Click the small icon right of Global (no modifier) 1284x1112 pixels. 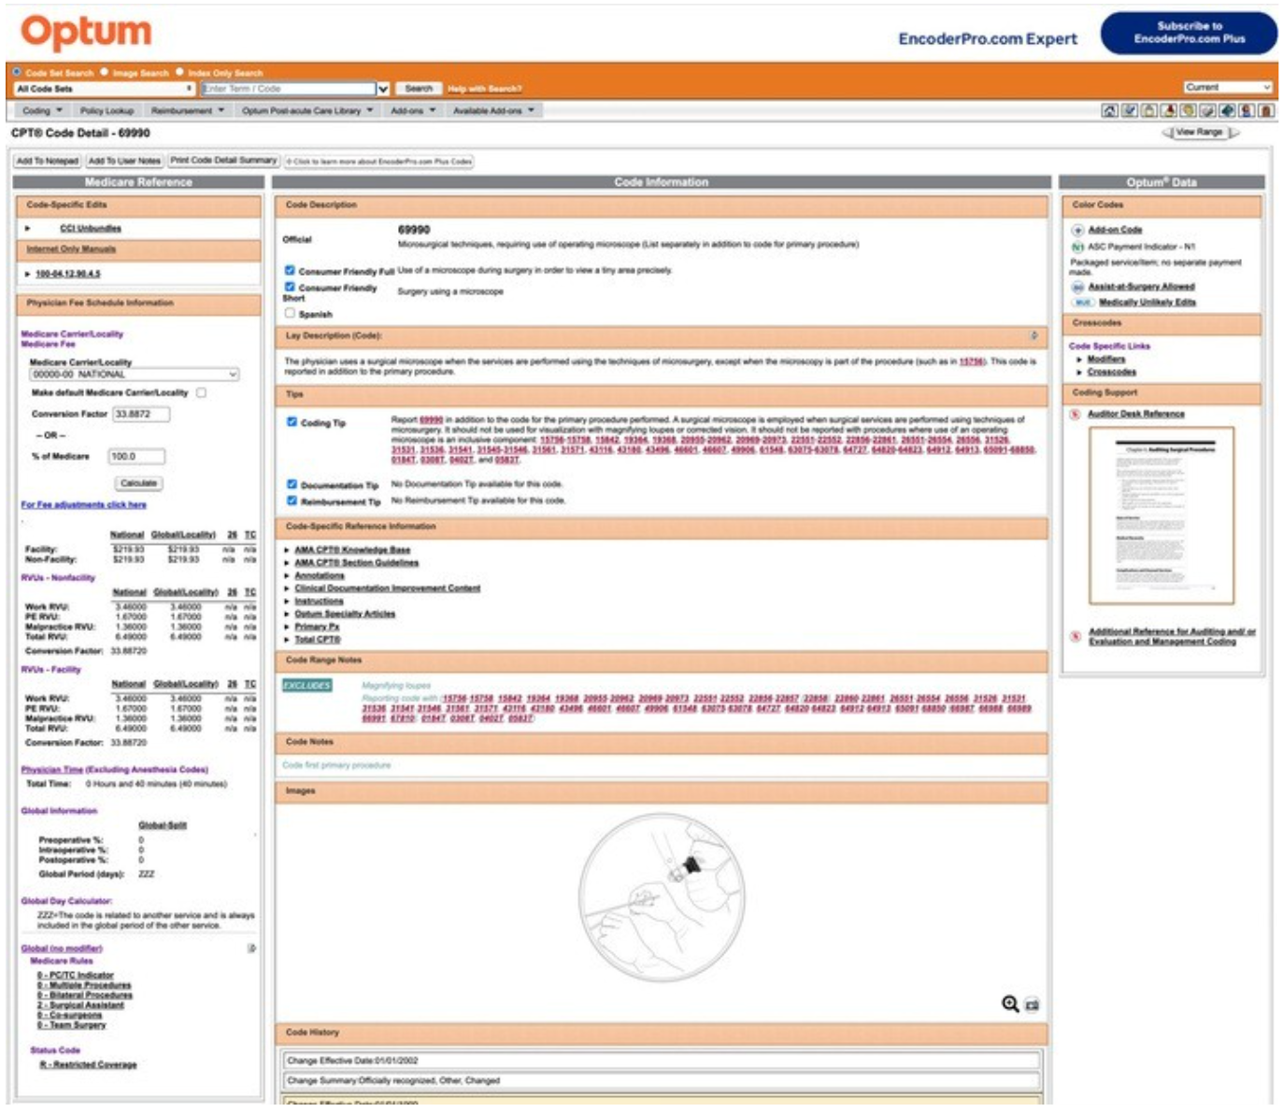click(251, 948)
